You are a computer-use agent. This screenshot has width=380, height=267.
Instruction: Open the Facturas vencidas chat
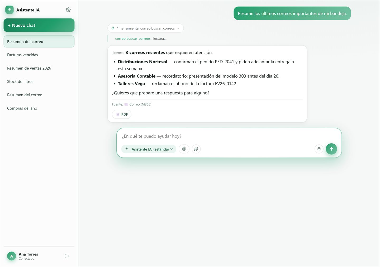coord(39,55)
